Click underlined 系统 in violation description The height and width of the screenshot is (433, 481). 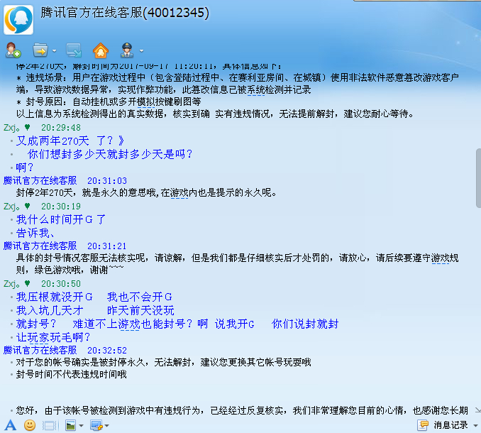255,89
